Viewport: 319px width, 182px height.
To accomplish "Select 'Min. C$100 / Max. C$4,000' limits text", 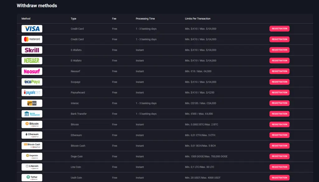I will click(x=200, y=103).
